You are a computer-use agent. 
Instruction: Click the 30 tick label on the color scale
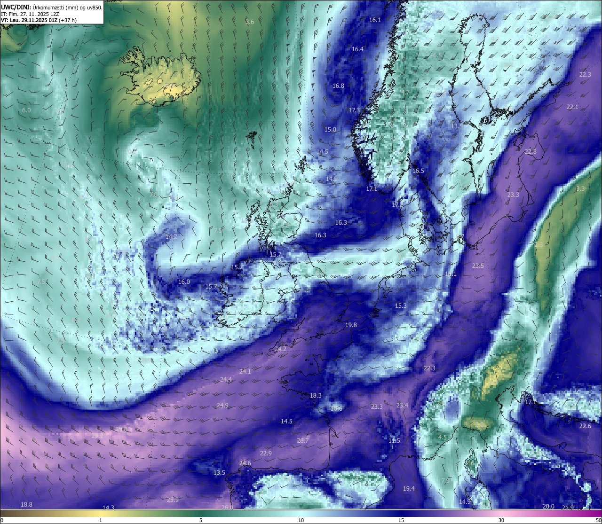501,520
